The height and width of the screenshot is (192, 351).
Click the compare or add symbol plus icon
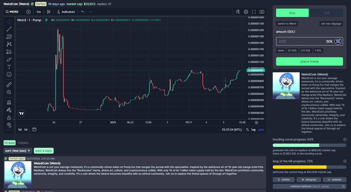(x=28, y=12)
